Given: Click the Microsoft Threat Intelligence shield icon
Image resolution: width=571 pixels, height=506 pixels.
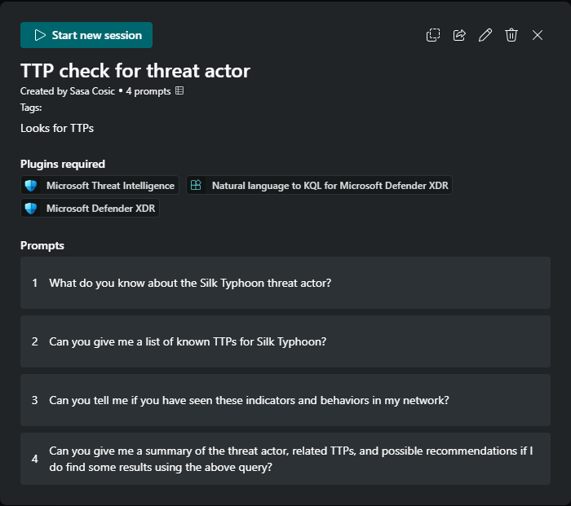Looking at the screenshot, I should coord(31,186).
